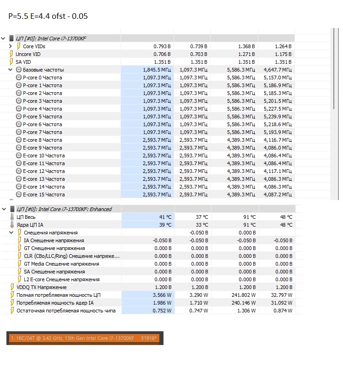Click the CPU chip icon in top section header
This screenshot has width=343, height=373.
(11, 38)
